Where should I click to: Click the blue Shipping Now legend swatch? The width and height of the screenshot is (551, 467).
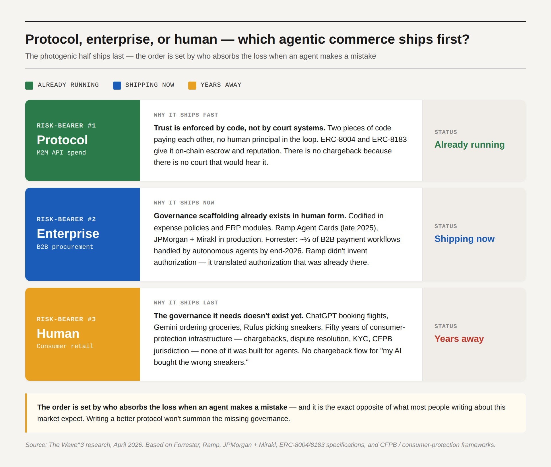pos(117,85)
